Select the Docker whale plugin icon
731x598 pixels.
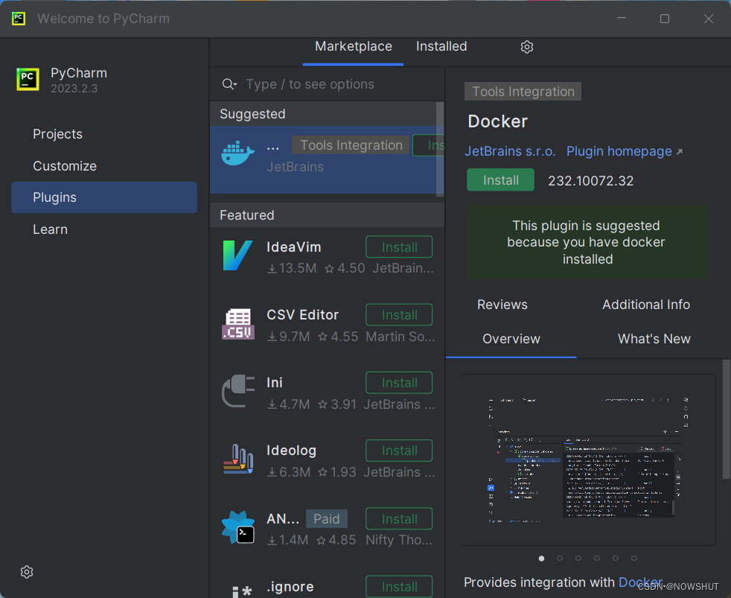pyautogui.click(x=237, y=153)
